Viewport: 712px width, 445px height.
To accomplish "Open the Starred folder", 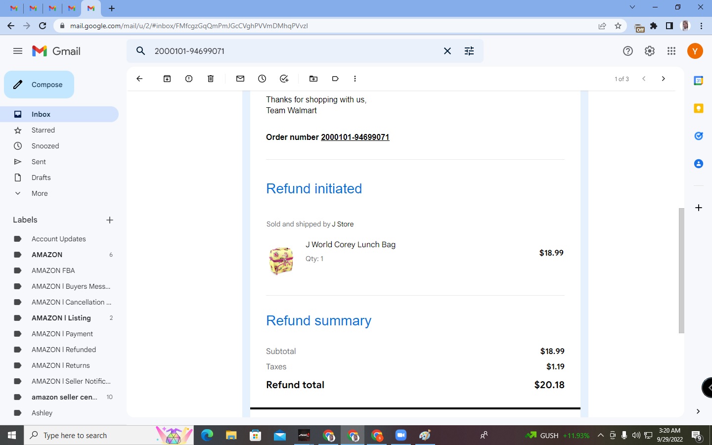I will [x=59, y=130].
